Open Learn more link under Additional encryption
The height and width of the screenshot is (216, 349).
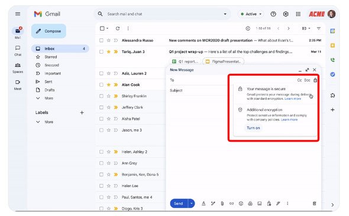[x=289, y=119]
